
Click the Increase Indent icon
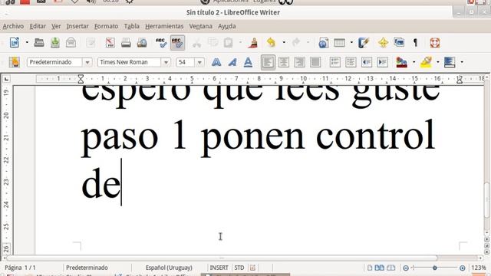tap(383, 62)
